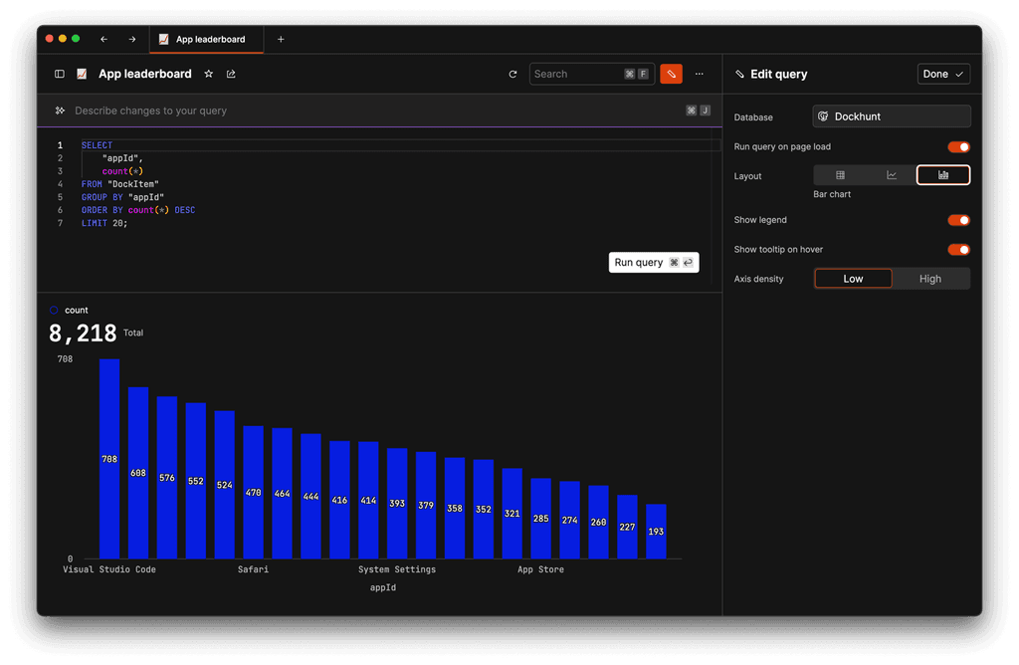Toggle the sidebar panel icon
Image resolution: width=1019 pixels, height=665 pixels.
tap(60, 74)
